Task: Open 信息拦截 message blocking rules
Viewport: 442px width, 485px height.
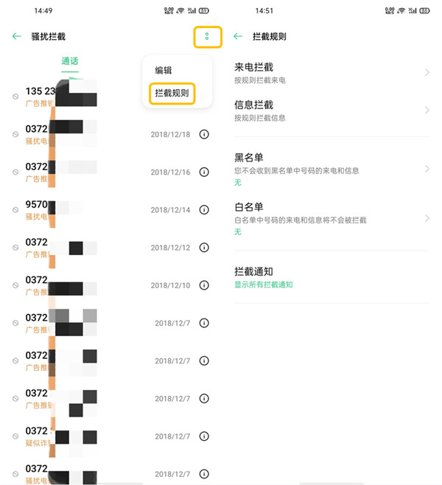Action: [324, 111]
